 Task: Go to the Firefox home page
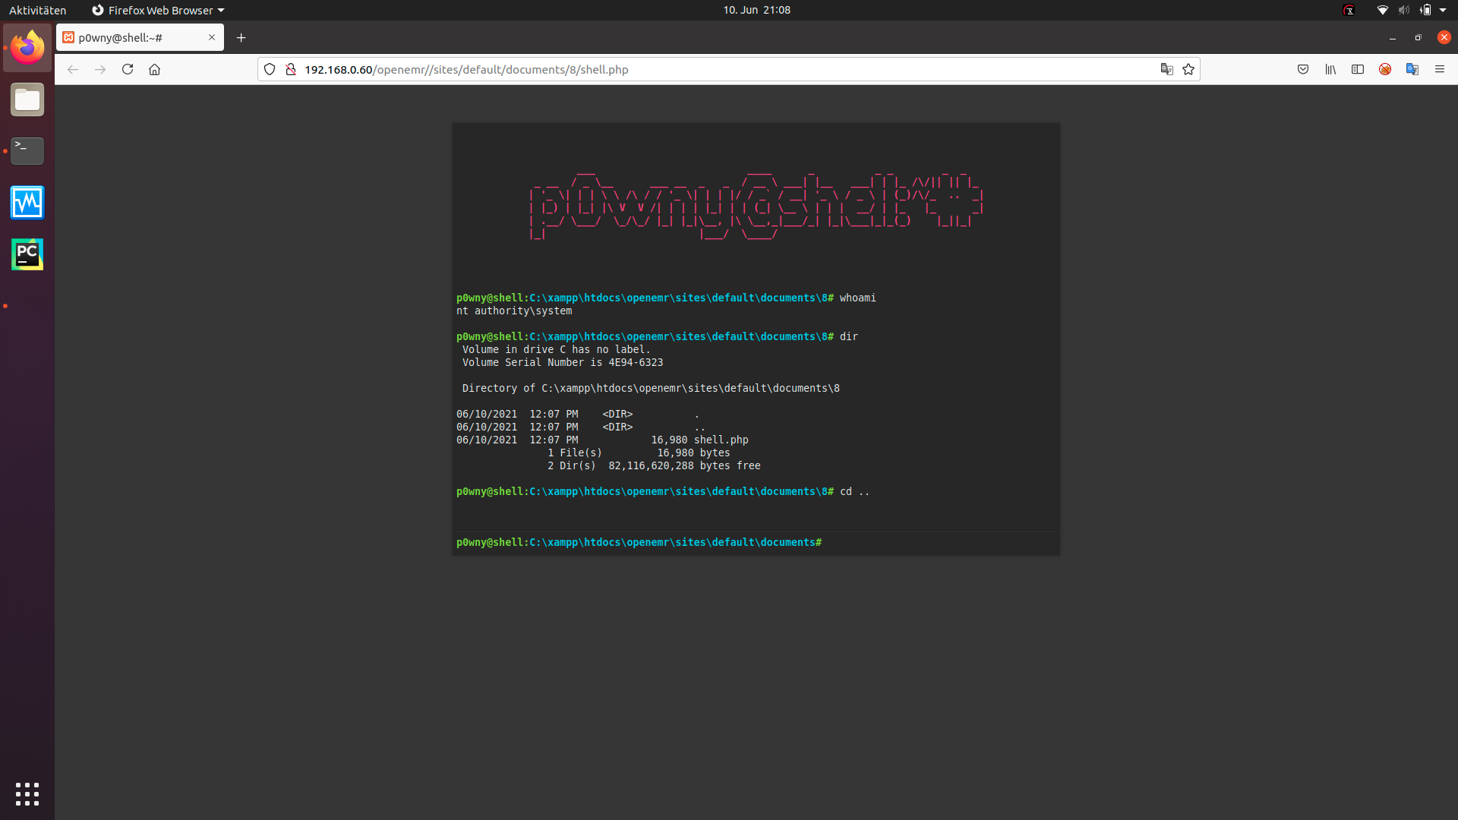pyautogui.click(x=155, y=69)
